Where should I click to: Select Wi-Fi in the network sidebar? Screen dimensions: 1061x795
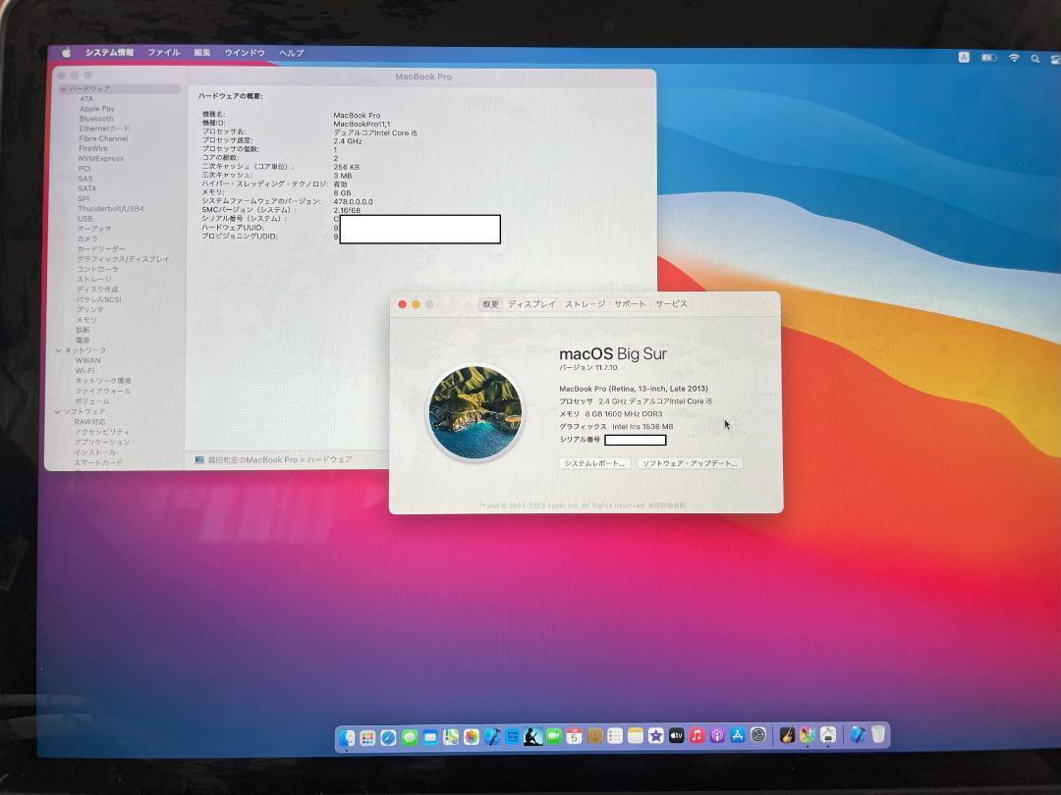tap(84, 370)
